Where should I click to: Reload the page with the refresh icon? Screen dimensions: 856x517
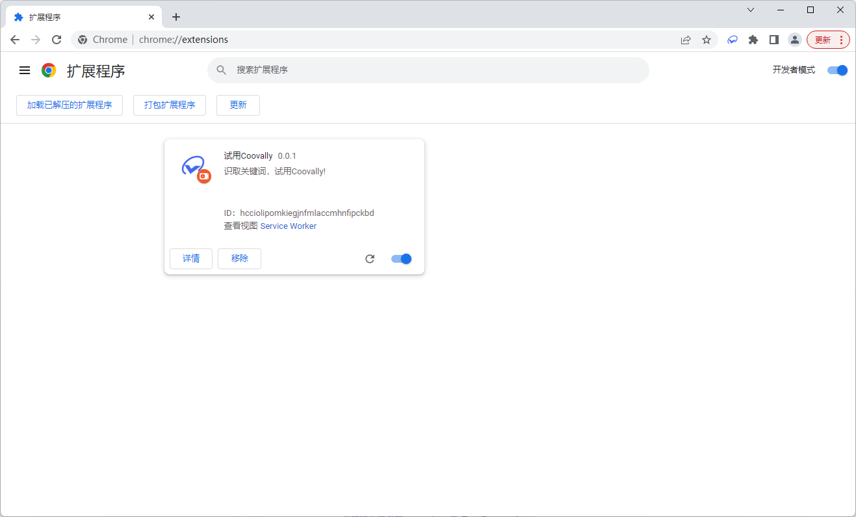coord(57,40)
